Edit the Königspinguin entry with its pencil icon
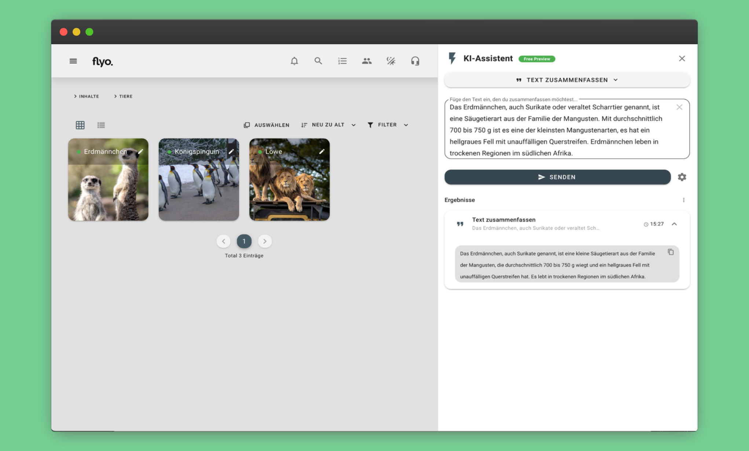749x451 pixels. (x=231, y=151)
